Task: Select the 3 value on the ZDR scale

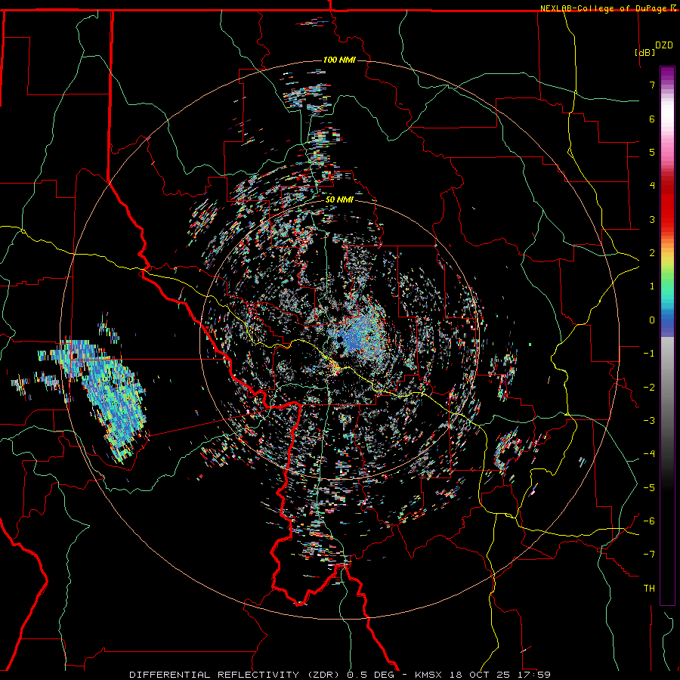Action: pos(652,219)
